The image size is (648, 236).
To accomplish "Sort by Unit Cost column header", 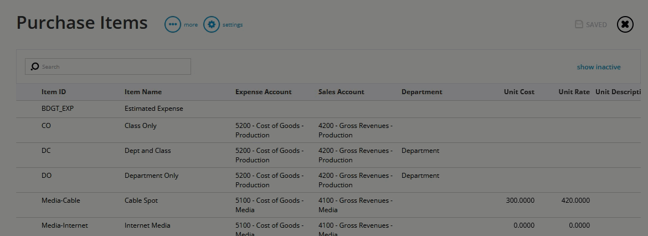I will tap(519, 92).
